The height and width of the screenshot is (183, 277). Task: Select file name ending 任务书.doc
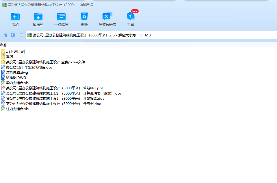pyautogui.click(x=53, y=103)
